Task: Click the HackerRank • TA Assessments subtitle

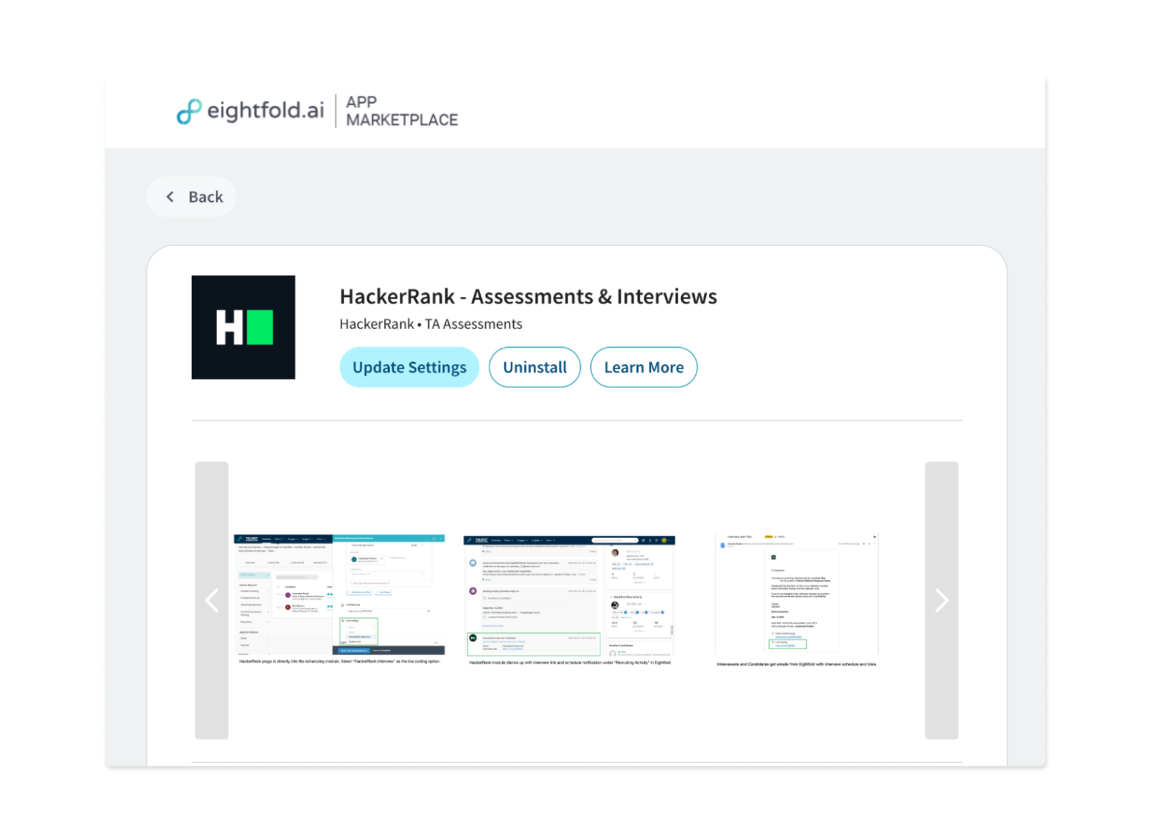Action: pos(431,324)
